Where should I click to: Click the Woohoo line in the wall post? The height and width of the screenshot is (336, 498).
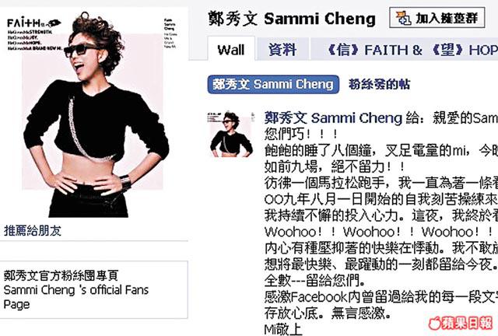click(x=379, y=232)
